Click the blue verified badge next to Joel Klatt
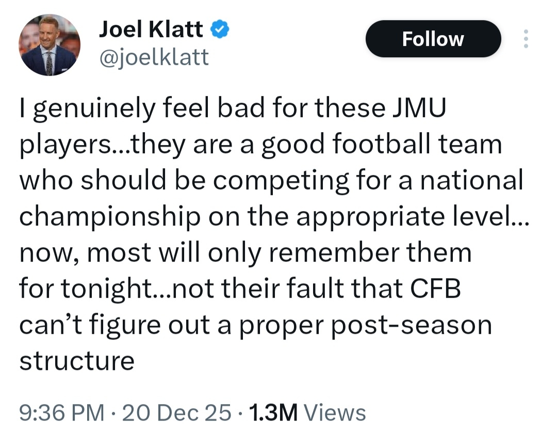 221,31
